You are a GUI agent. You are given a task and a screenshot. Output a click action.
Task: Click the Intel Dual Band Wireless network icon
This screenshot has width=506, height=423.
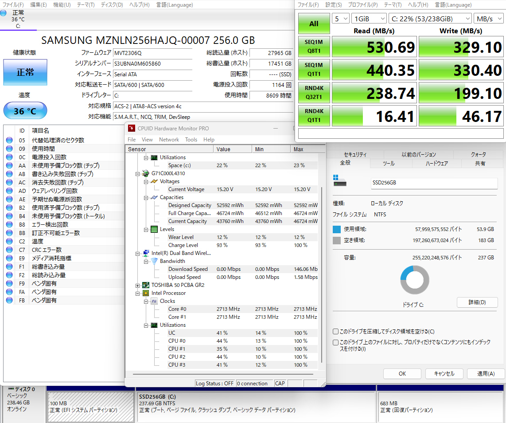[146, 253]
